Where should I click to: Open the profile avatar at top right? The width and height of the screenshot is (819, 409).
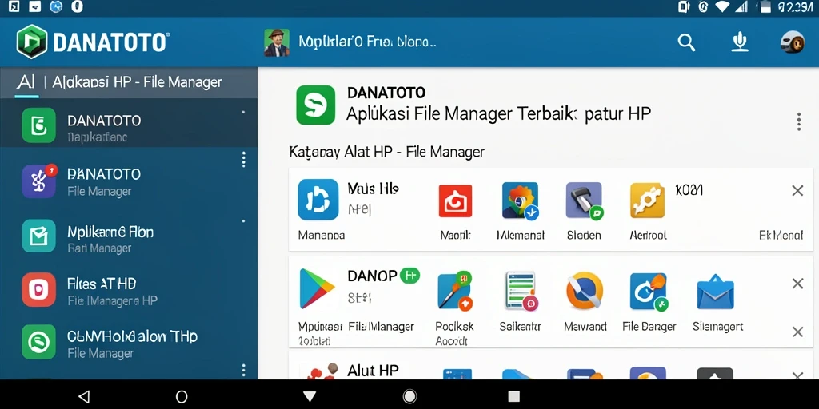click(x=792, y=42)
